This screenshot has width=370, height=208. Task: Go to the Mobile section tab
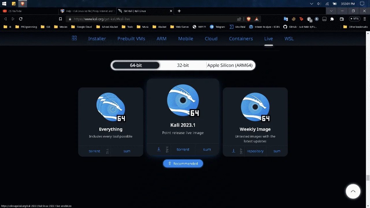point(186,38)
